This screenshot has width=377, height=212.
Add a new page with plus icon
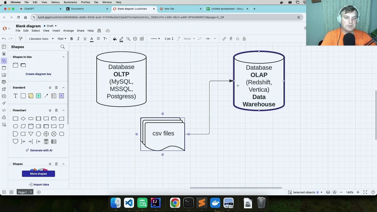pyautogui.click(x=39, y=192)
